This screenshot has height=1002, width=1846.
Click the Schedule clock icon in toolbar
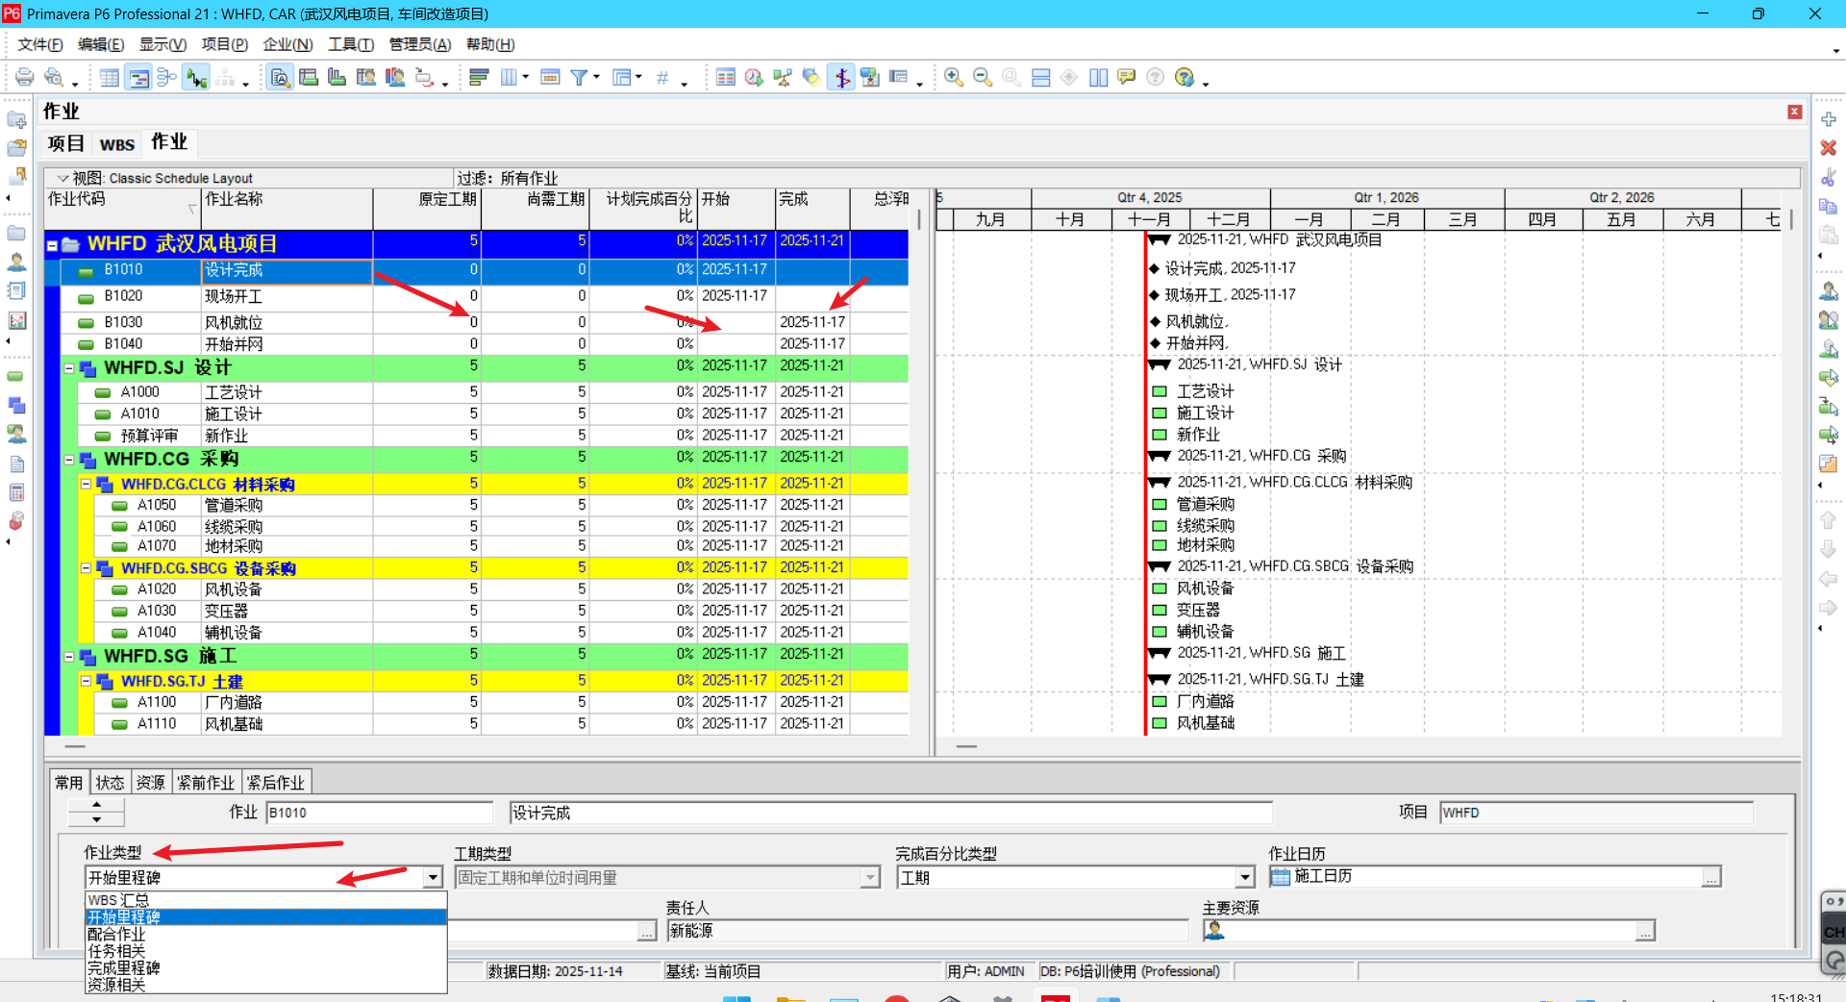click(754, 78)
